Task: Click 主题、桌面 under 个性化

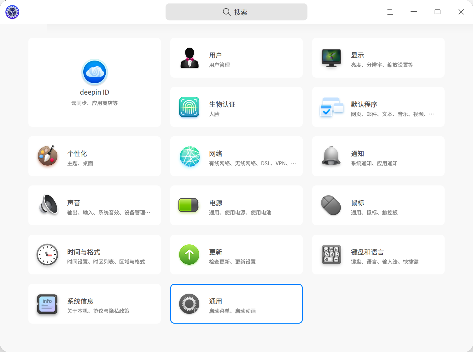Action: [80, 163]
